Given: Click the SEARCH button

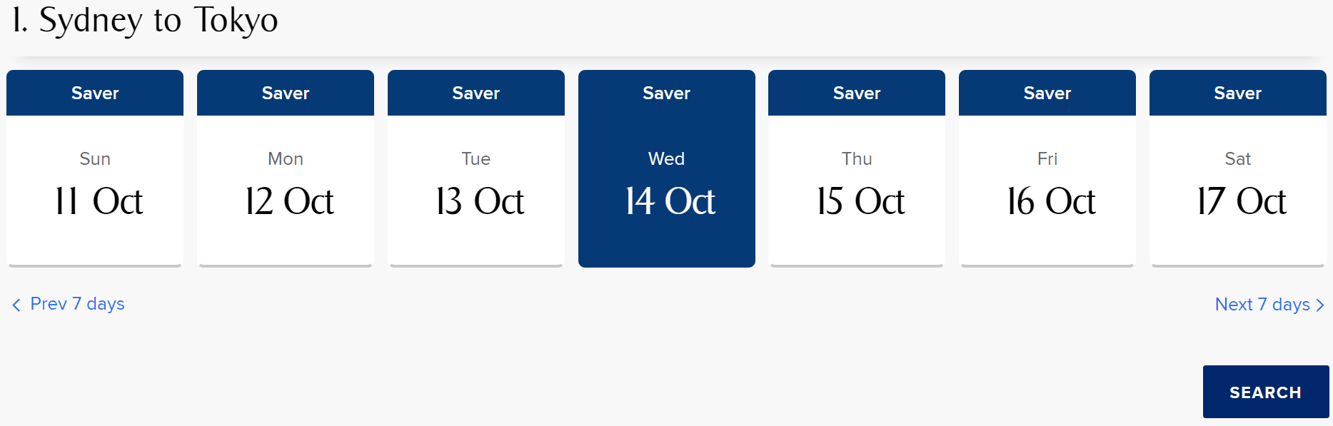Looking at the screenshot, I should pyautogui.click(x=1266, y=392).
